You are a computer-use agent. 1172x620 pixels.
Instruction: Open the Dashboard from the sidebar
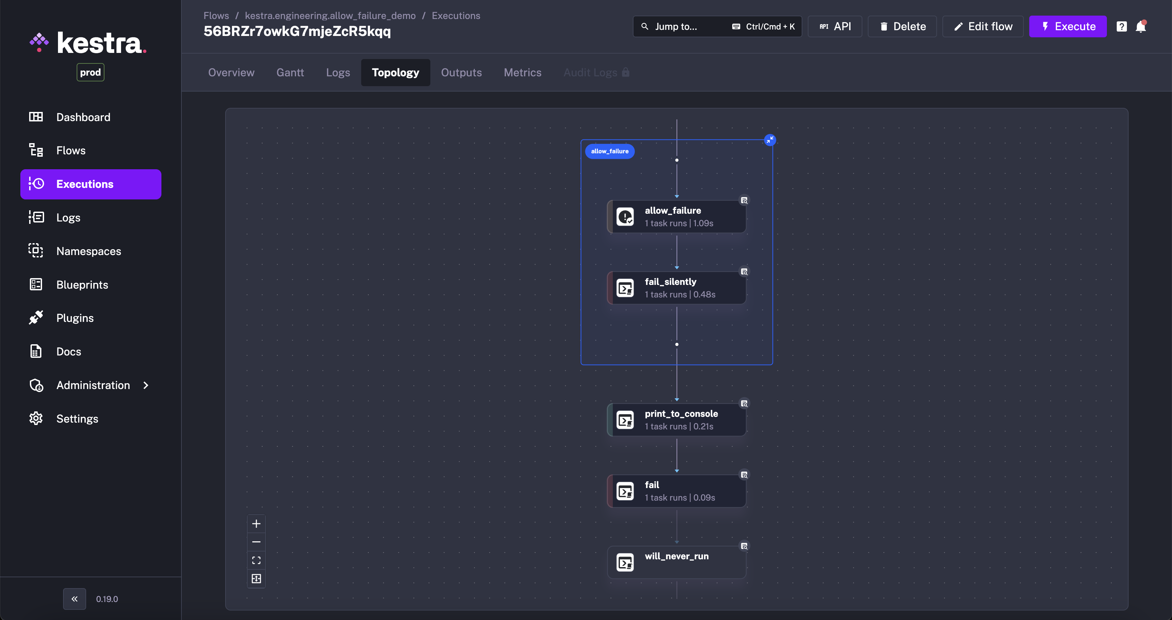point(83,117)
